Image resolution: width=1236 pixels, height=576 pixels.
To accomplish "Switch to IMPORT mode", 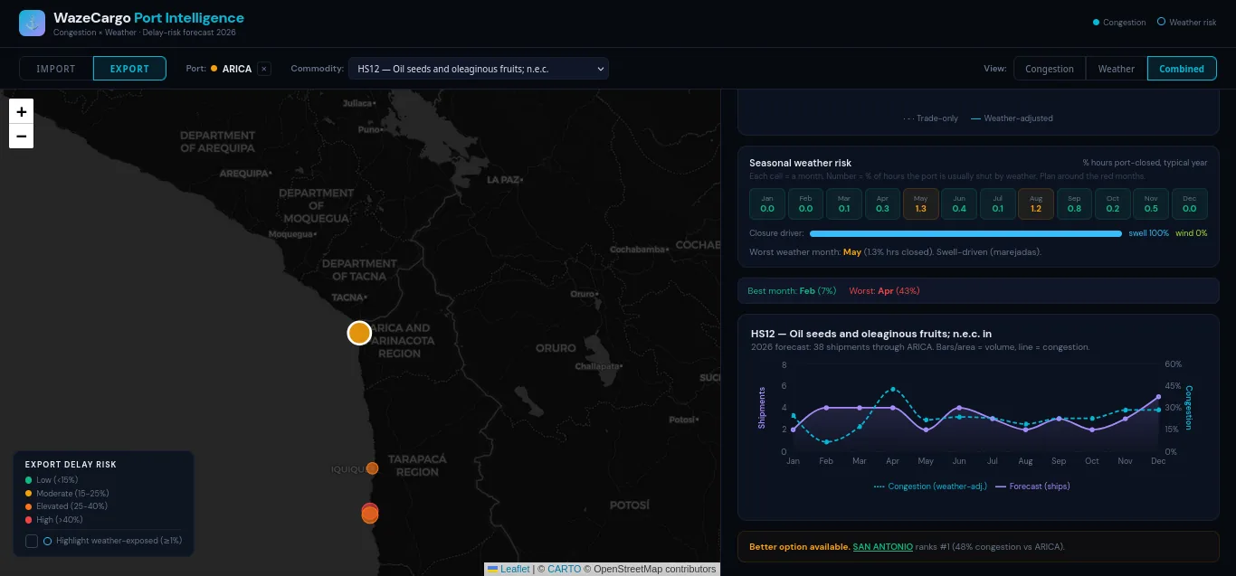I will click(x=56, y=69).
